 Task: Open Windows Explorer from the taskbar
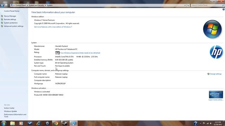[13, 123]
